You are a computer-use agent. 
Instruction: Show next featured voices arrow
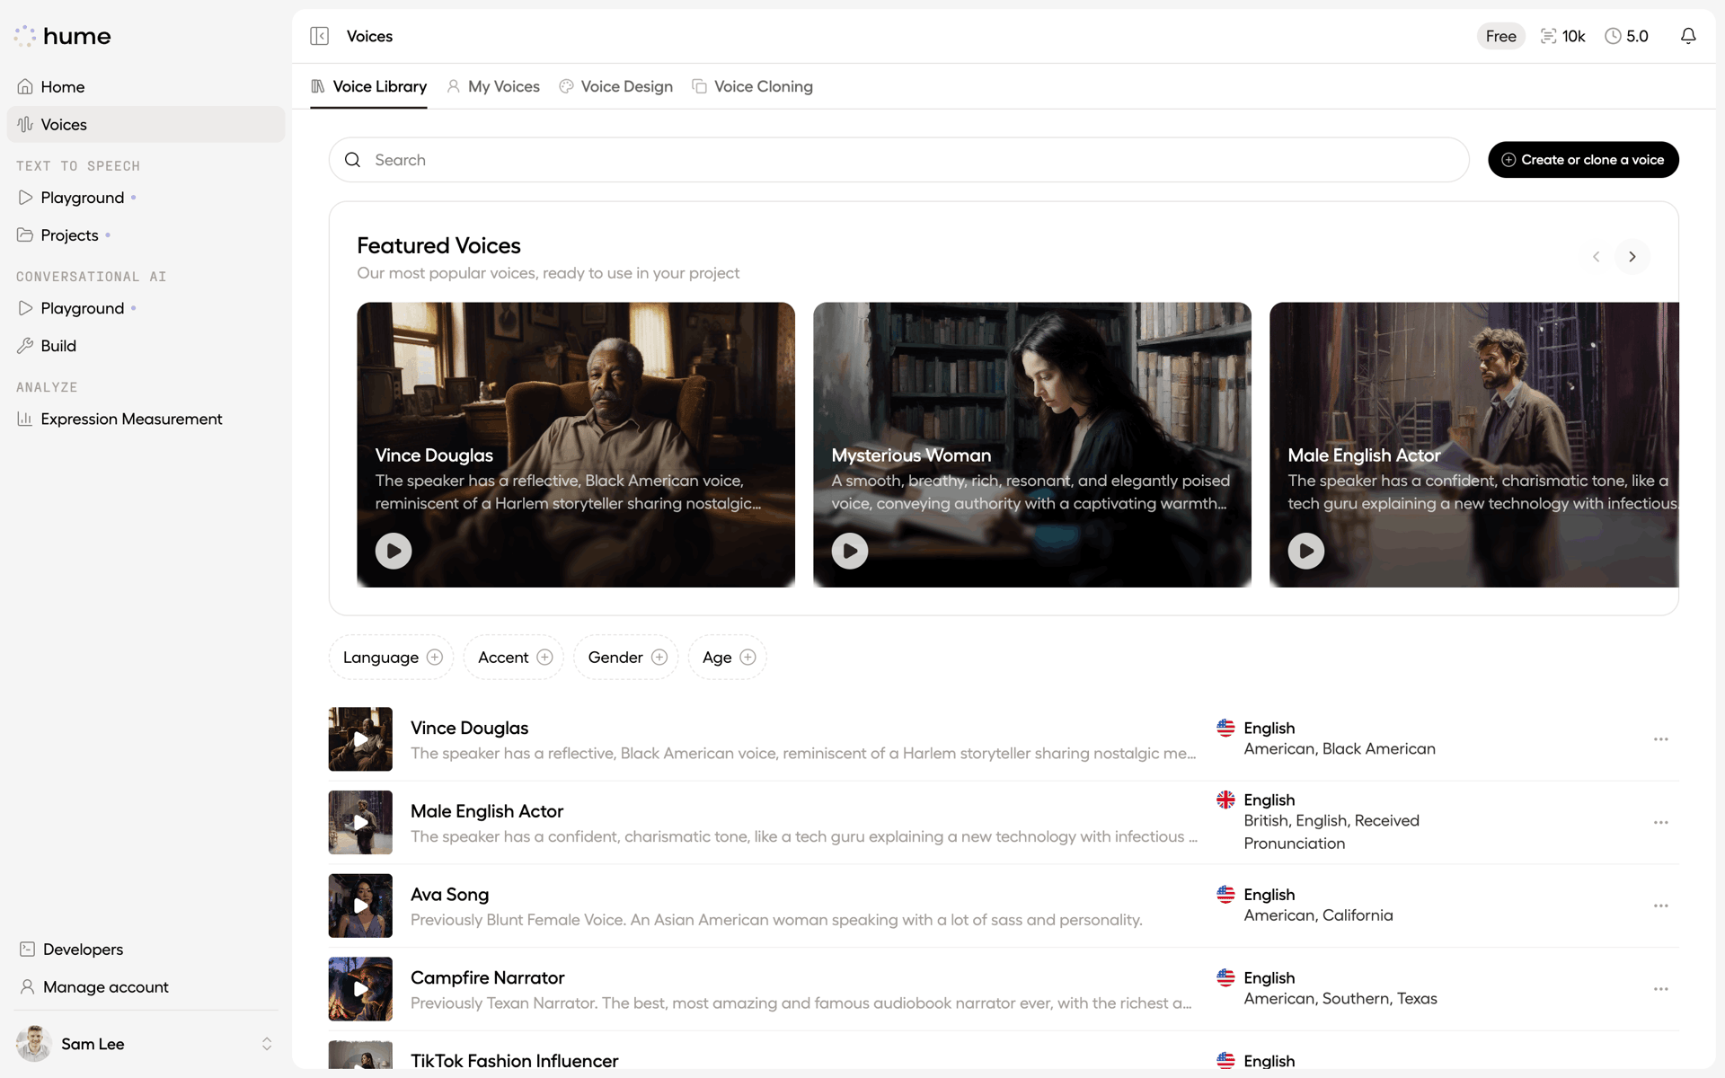pos(1632,257)
